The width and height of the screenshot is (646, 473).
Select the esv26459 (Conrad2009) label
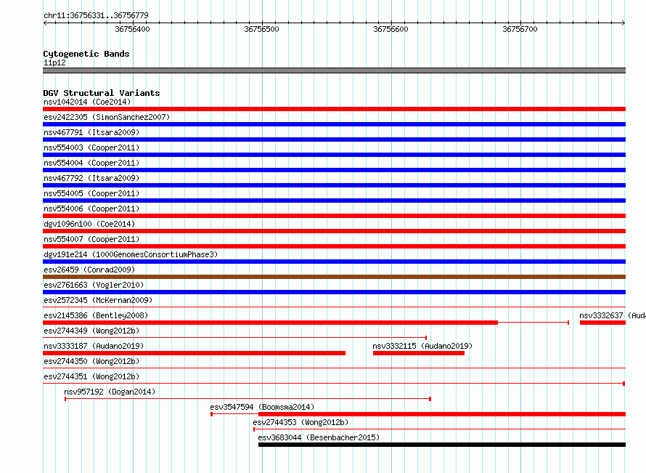point(89,270)
